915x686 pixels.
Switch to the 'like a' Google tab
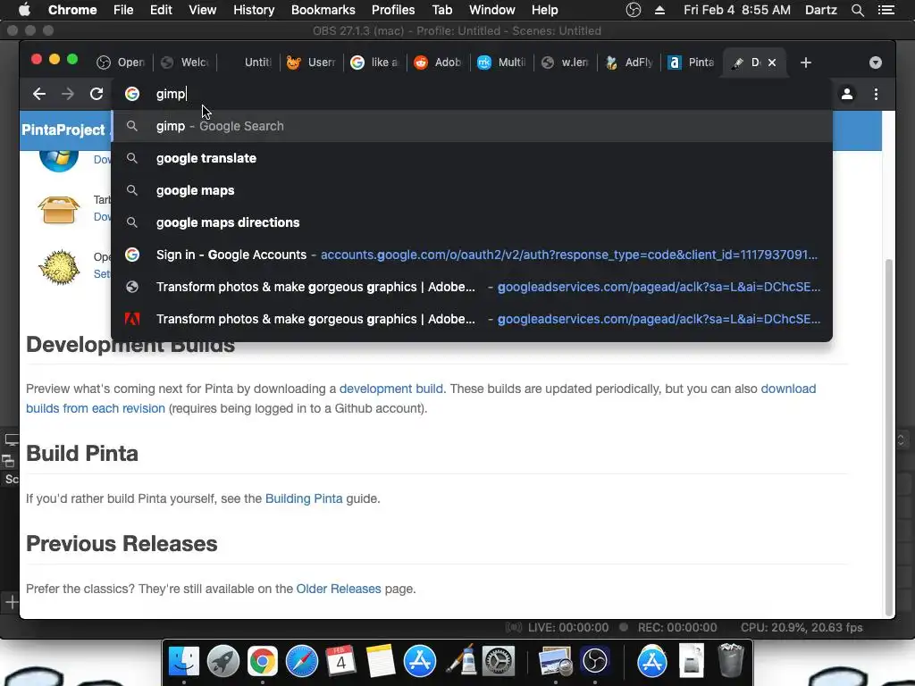pos(374,63)
